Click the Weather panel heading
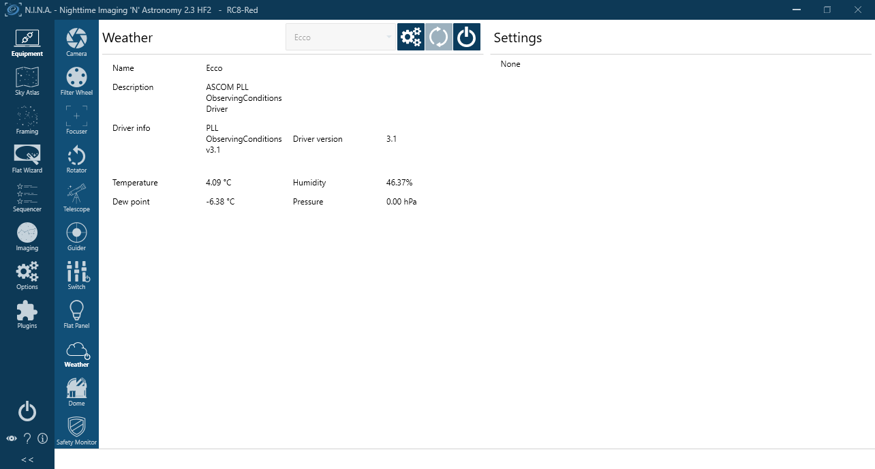 click(x=127, y=37)
